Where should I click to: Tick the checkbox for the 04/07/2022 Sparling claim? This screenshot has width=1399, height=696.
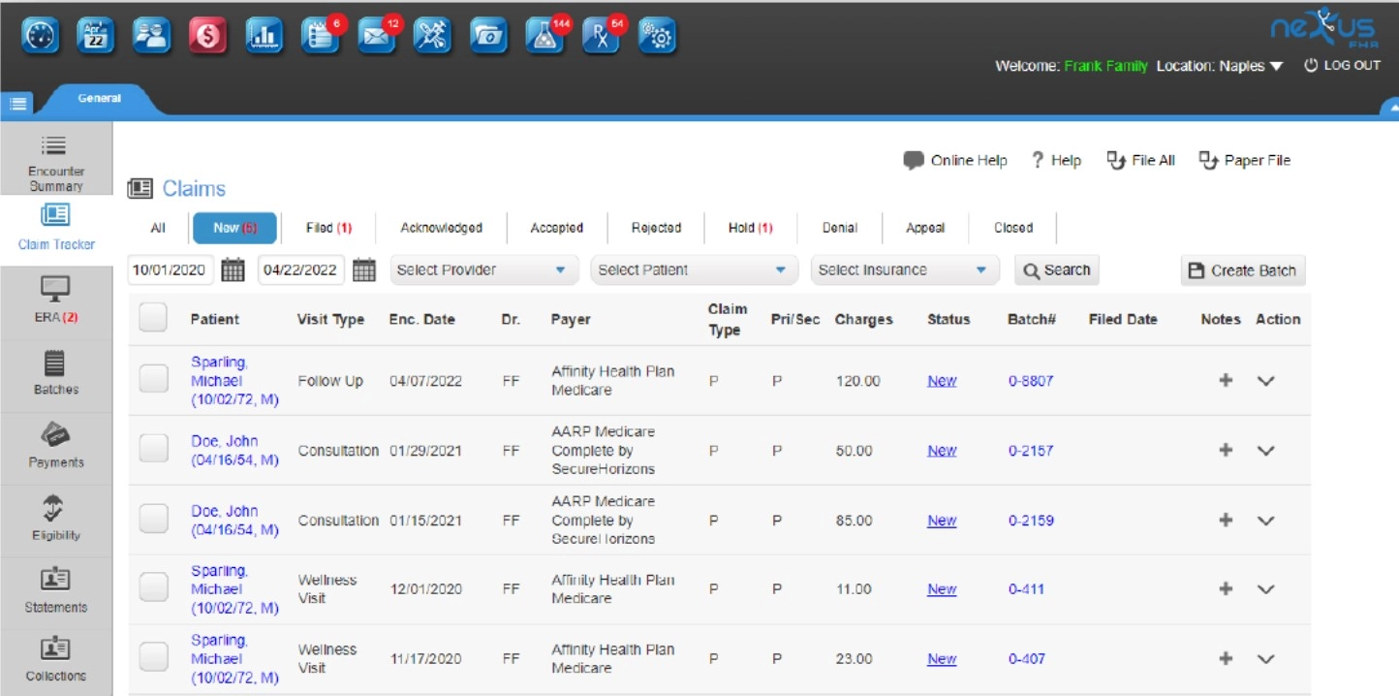pos(152,380)
